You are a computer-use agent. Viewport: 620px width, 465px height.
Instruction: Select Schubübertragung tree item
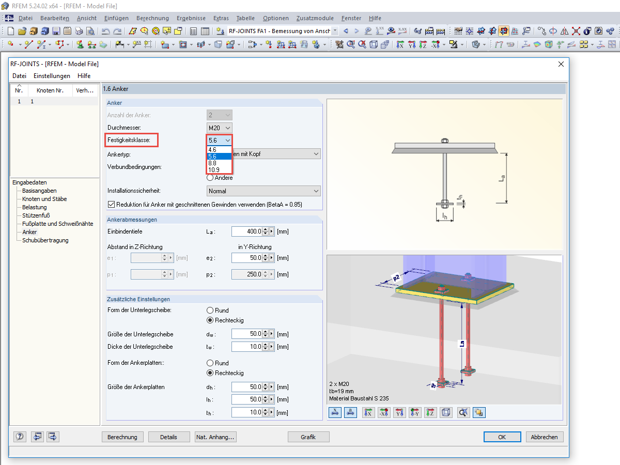tap(45, 240)
